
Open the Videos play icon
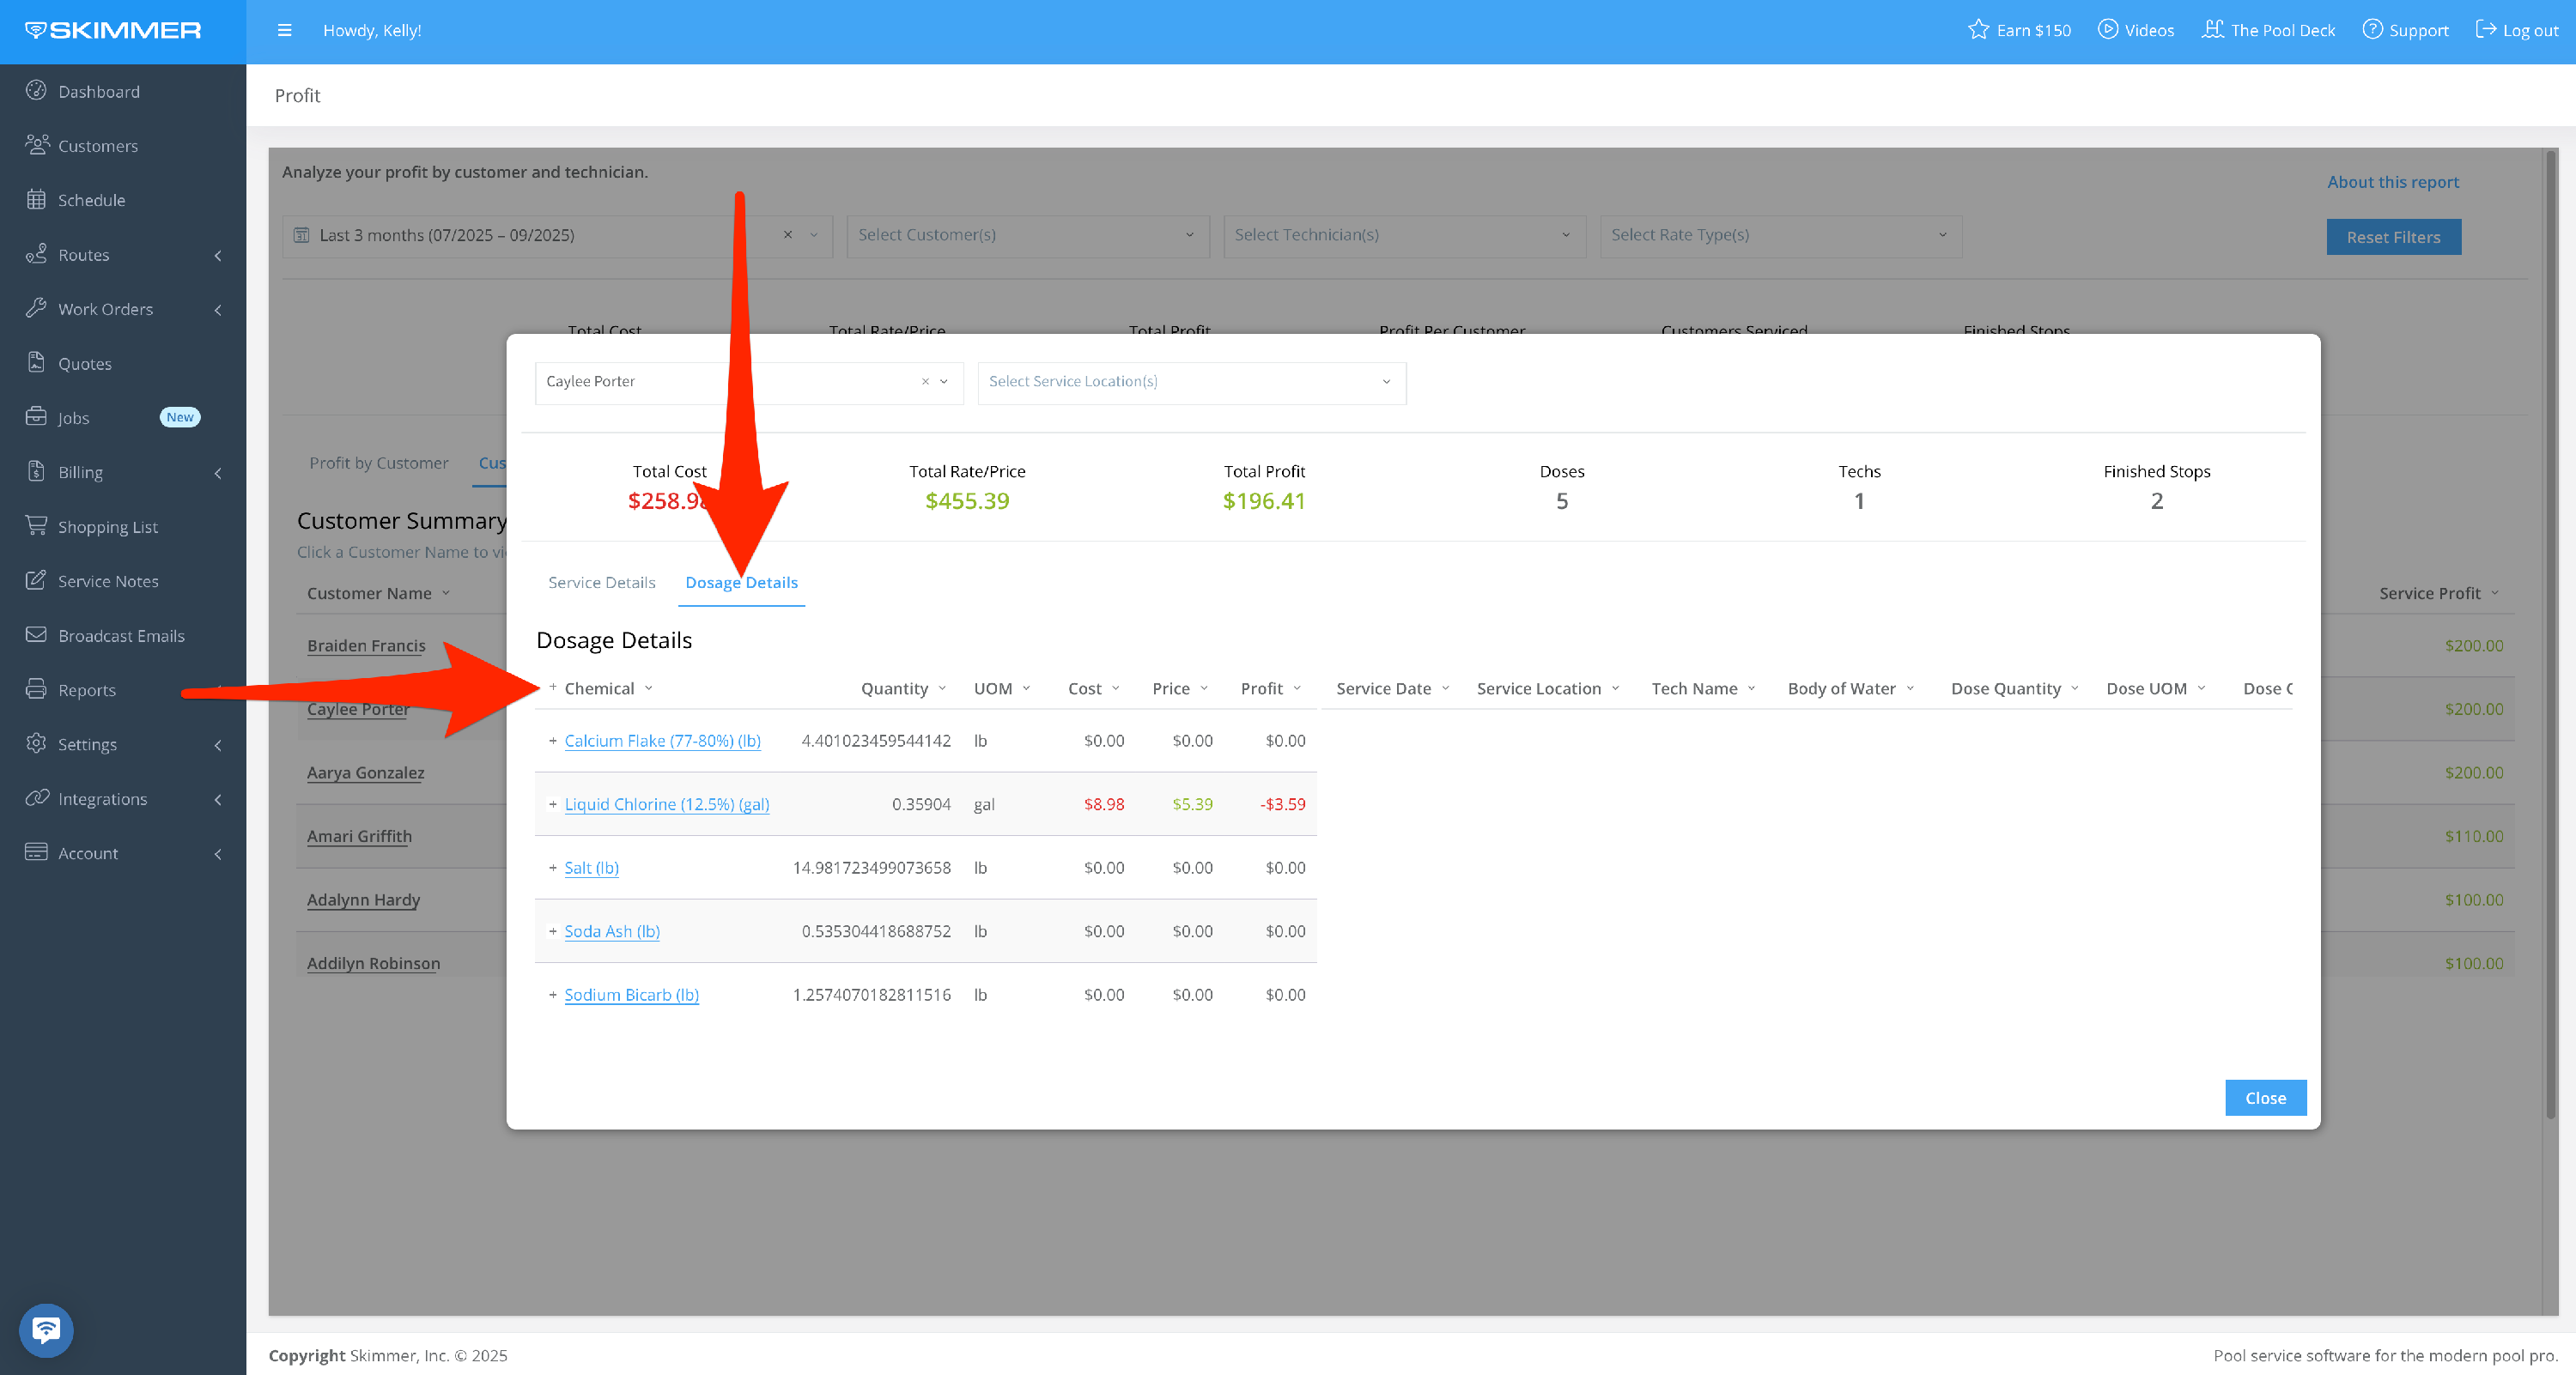[x=2107, y=30]
